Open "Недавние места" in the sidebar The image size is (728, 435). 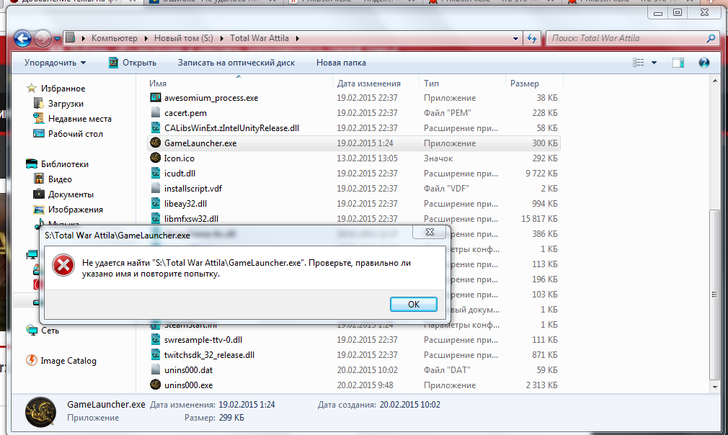pyautogui.click(x=79, y=119)
